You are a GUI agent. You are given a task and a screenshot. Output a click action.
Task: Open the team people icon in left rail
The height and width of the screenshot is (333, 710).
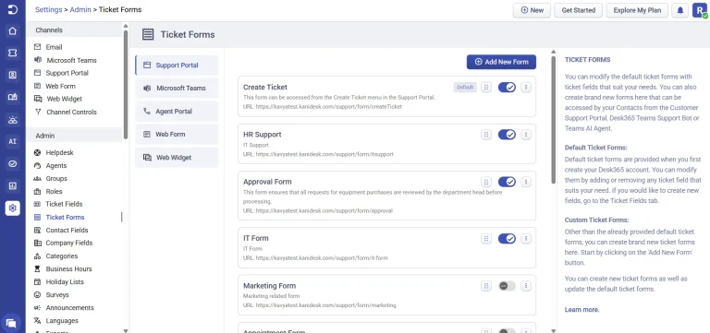13,120
